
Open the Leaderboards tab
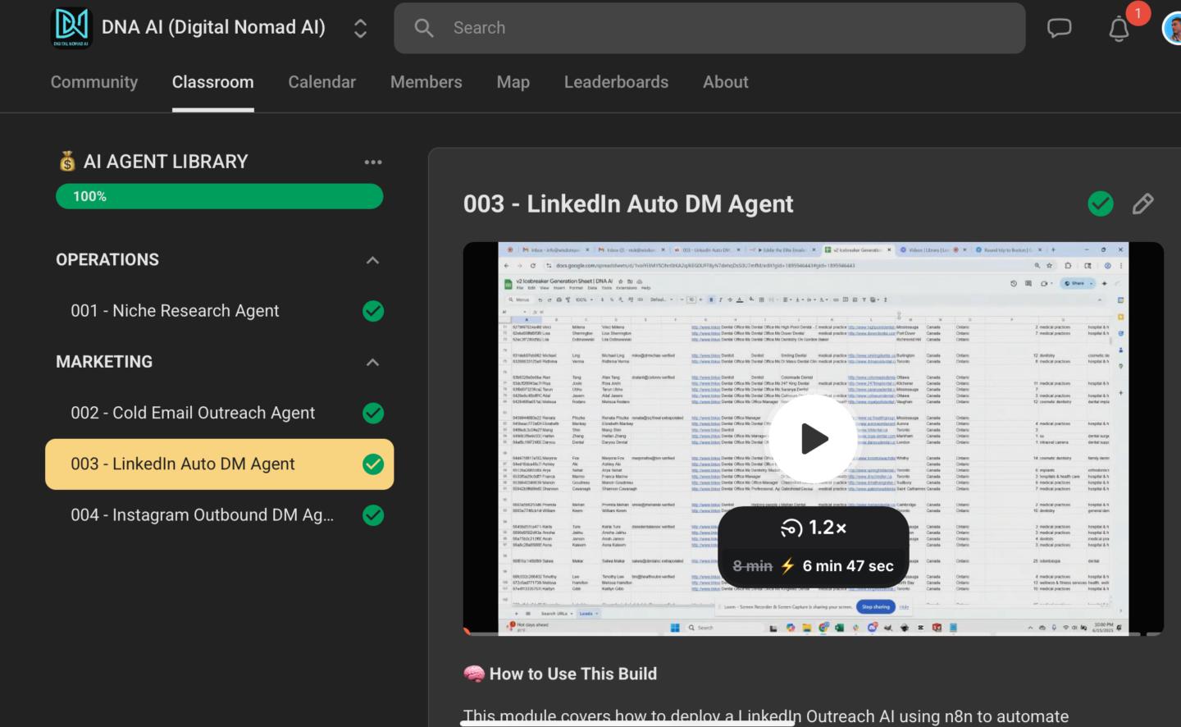click(x=616, y=82)
